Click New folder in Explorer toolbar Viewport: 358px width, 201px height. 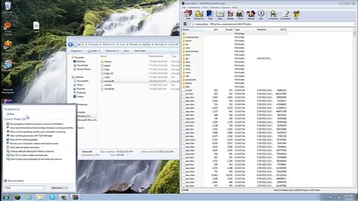(x=140, y=51)
